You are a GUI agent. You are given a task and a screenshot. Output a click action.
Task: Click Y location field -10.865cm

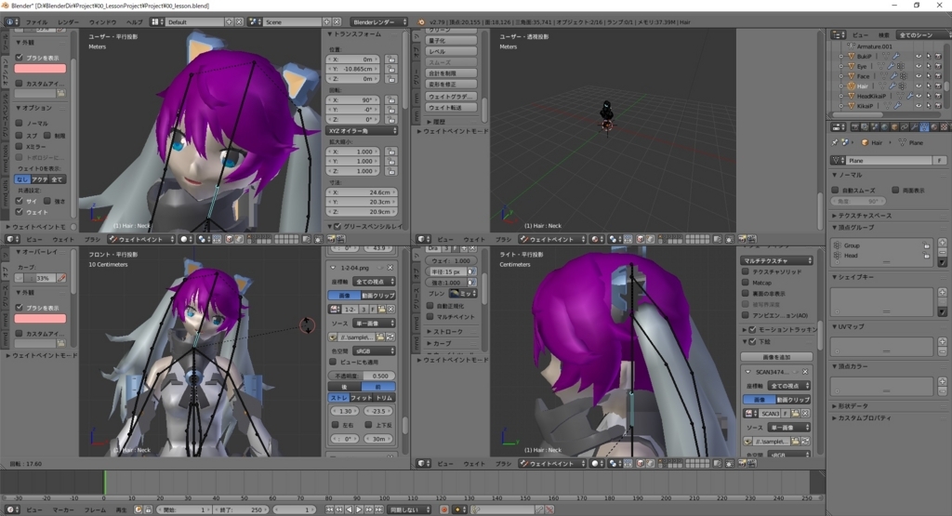[352, 69]
